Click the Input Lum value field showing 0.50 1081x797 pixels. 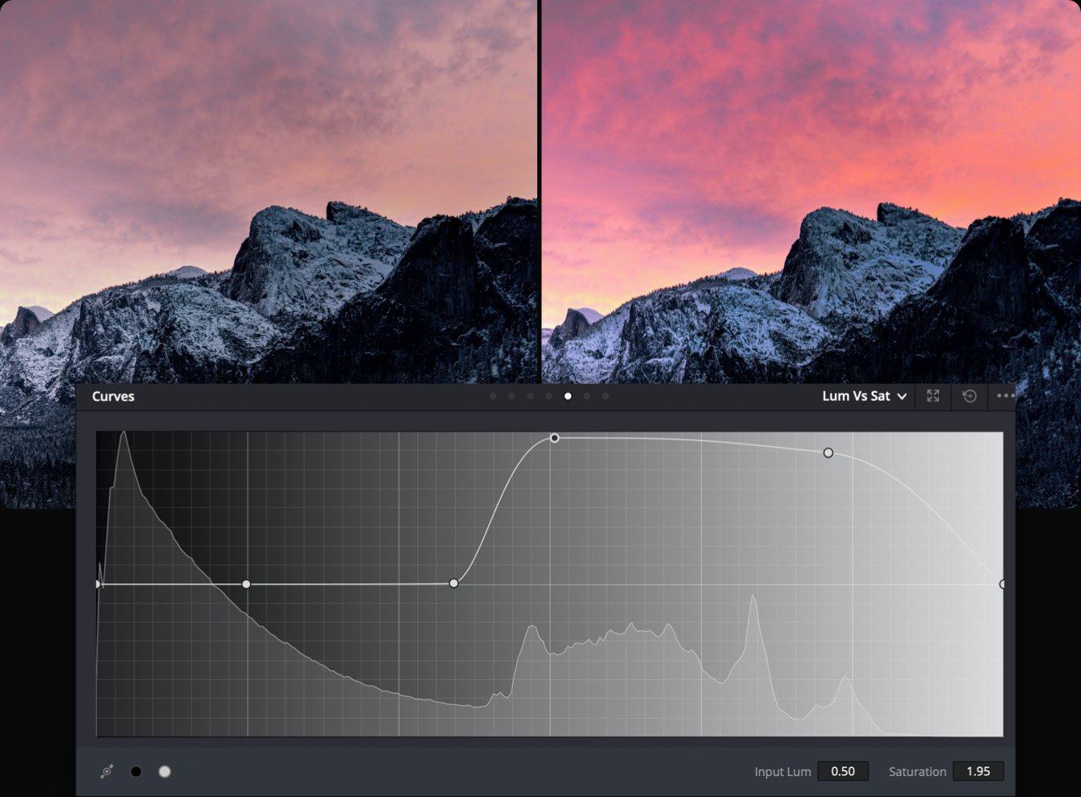(843, 771)
